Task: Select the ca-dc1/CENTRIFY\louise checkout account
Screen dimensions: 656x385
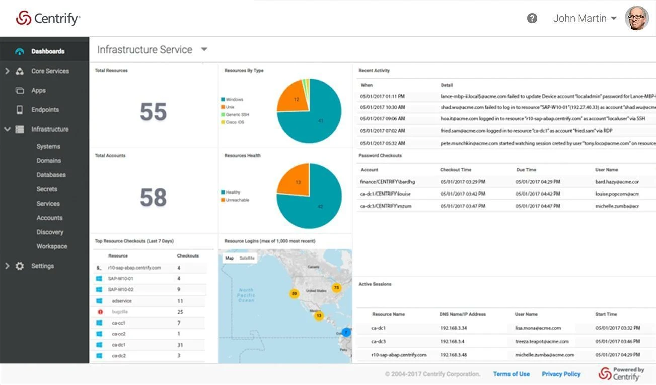Action: click(x=386, y=194)
